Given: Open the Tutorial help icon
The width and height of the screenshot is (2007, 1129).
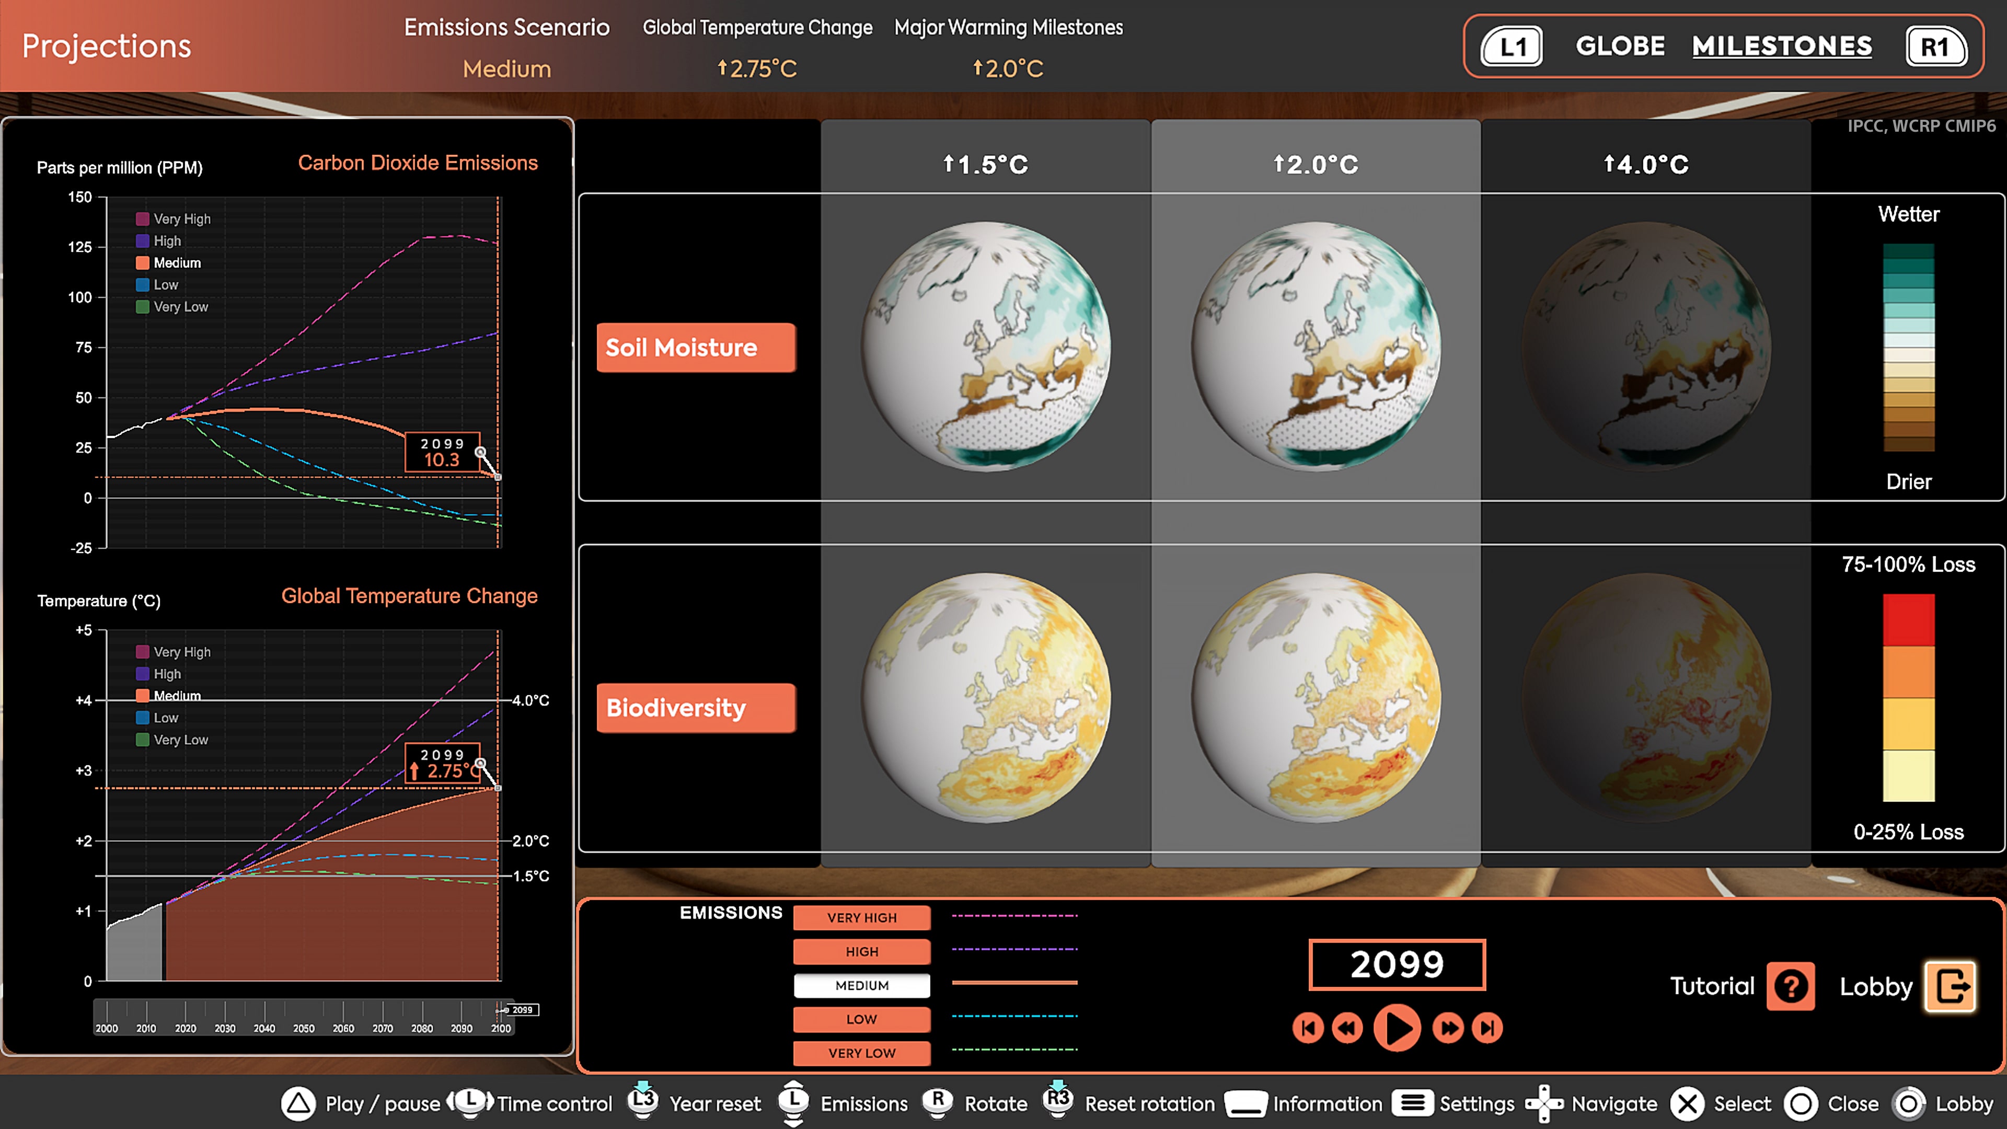Looking at the screenshot, I should tap(1791, 986).
